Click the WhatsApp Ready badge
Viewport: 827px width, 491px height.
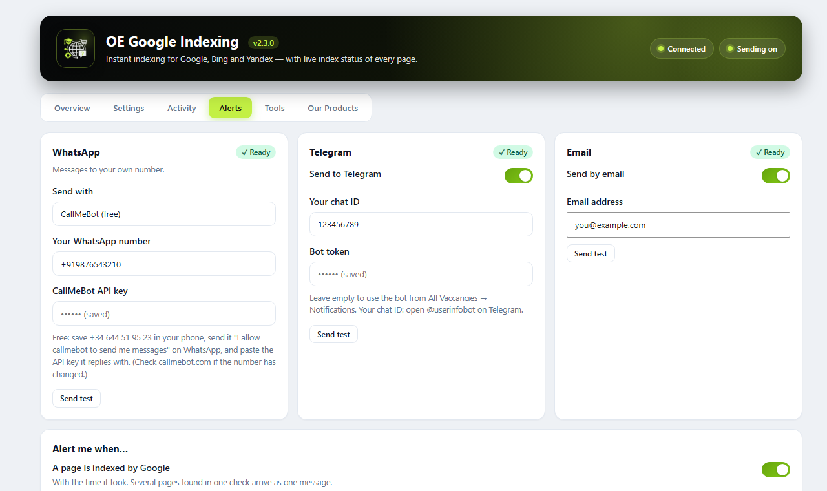tap(256, 152)
